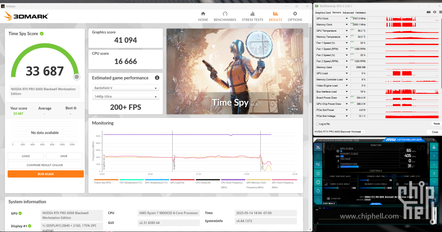Viewport: 442px width, 232px height.
Task: Click the orange RUN AGAIN button
Action: [x=46, y=174]
